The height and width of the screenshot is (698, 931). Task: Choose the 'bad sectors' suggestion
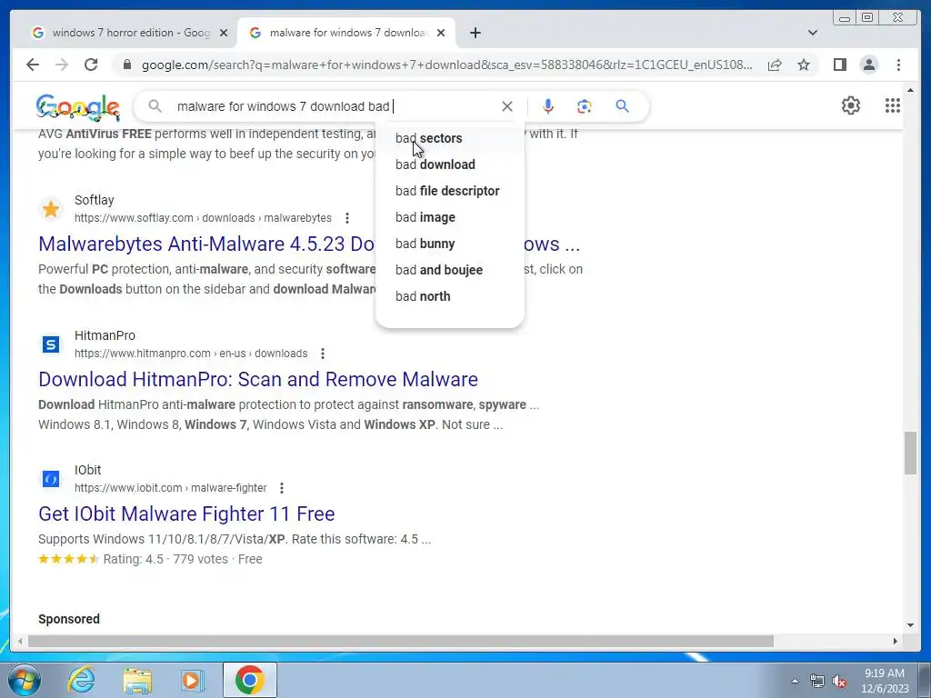449,138
